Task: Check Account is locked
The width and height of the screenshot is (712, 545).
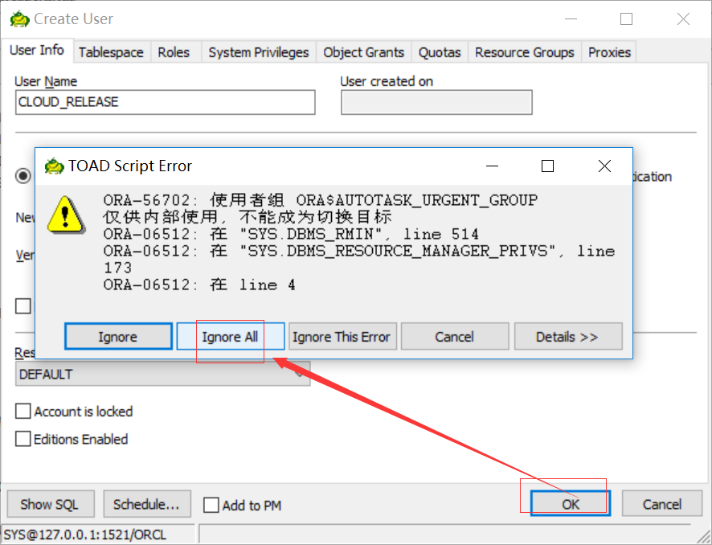Action: coord(23,411)
